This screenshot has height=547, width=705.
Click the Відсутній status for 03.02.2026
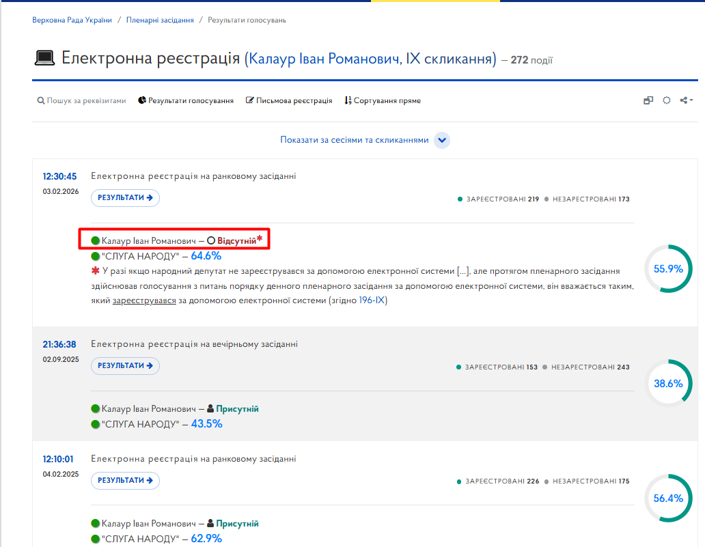[x=237, y=241]
